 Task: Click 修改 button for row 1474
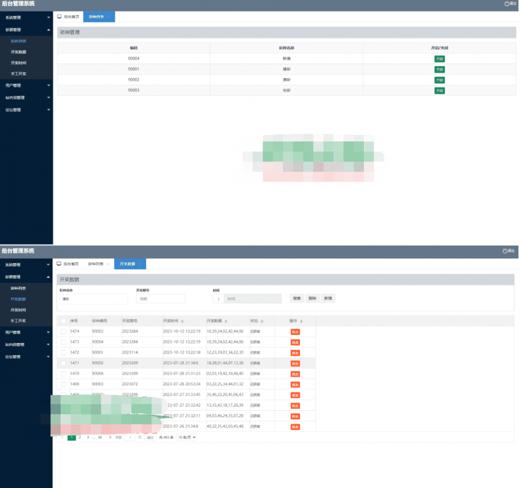point(295,332)
